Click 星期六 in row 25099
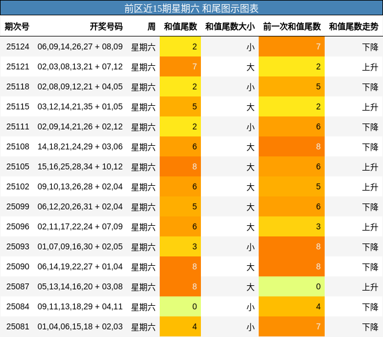 (143, 207)
